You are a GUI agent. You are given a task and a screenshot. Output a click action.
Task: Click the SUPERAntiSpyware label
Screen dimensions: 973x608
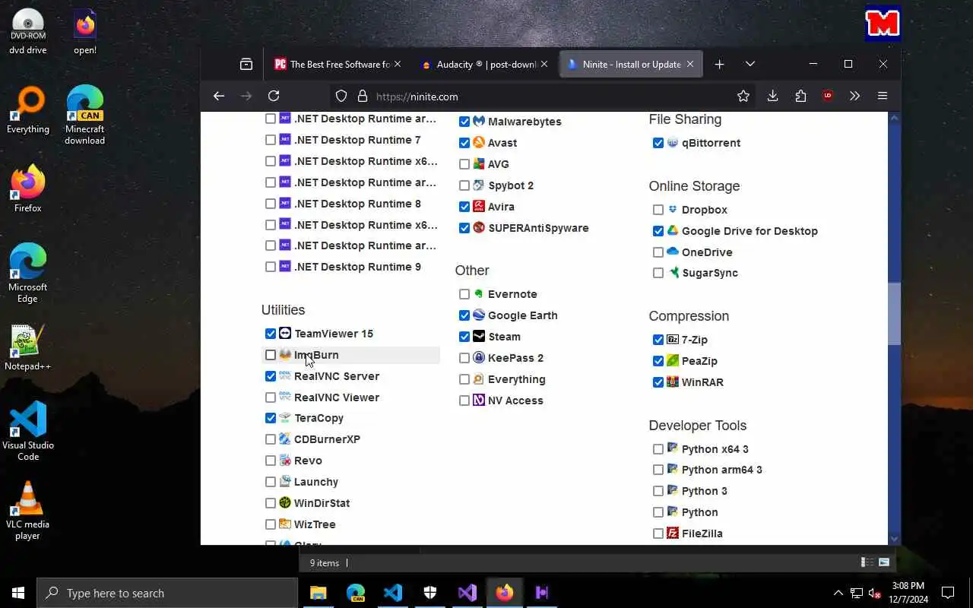(x=538, y=228)
